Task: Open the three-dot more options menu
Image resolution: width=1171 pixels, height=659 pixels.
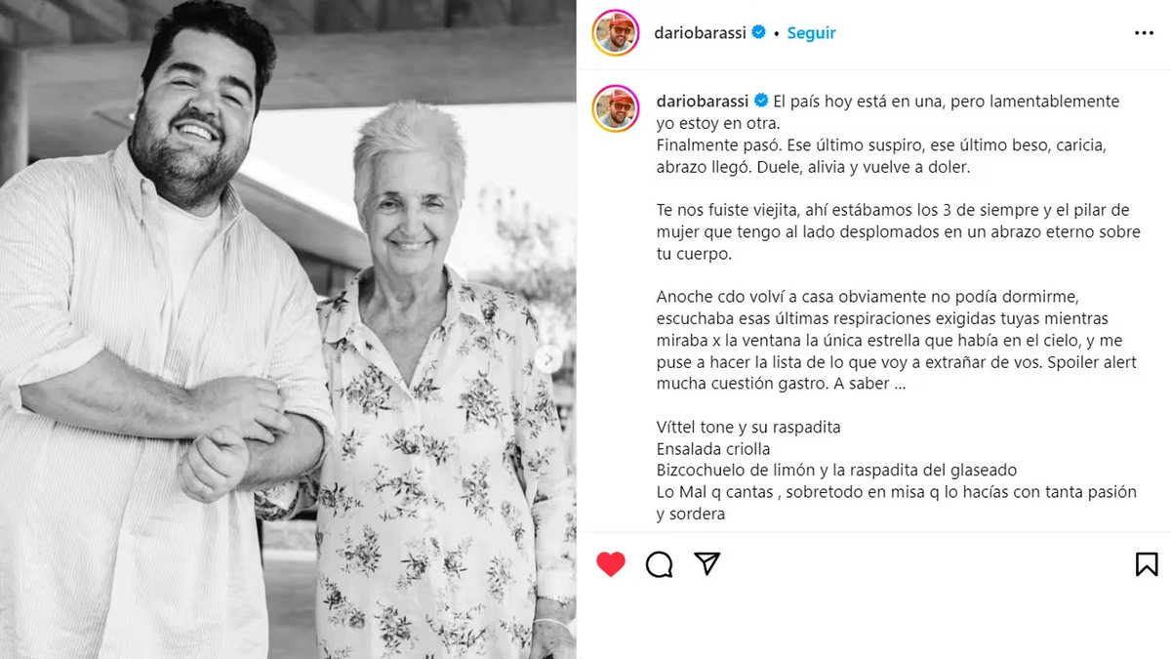Action: pyautogui.click(x=1144, y=33)
